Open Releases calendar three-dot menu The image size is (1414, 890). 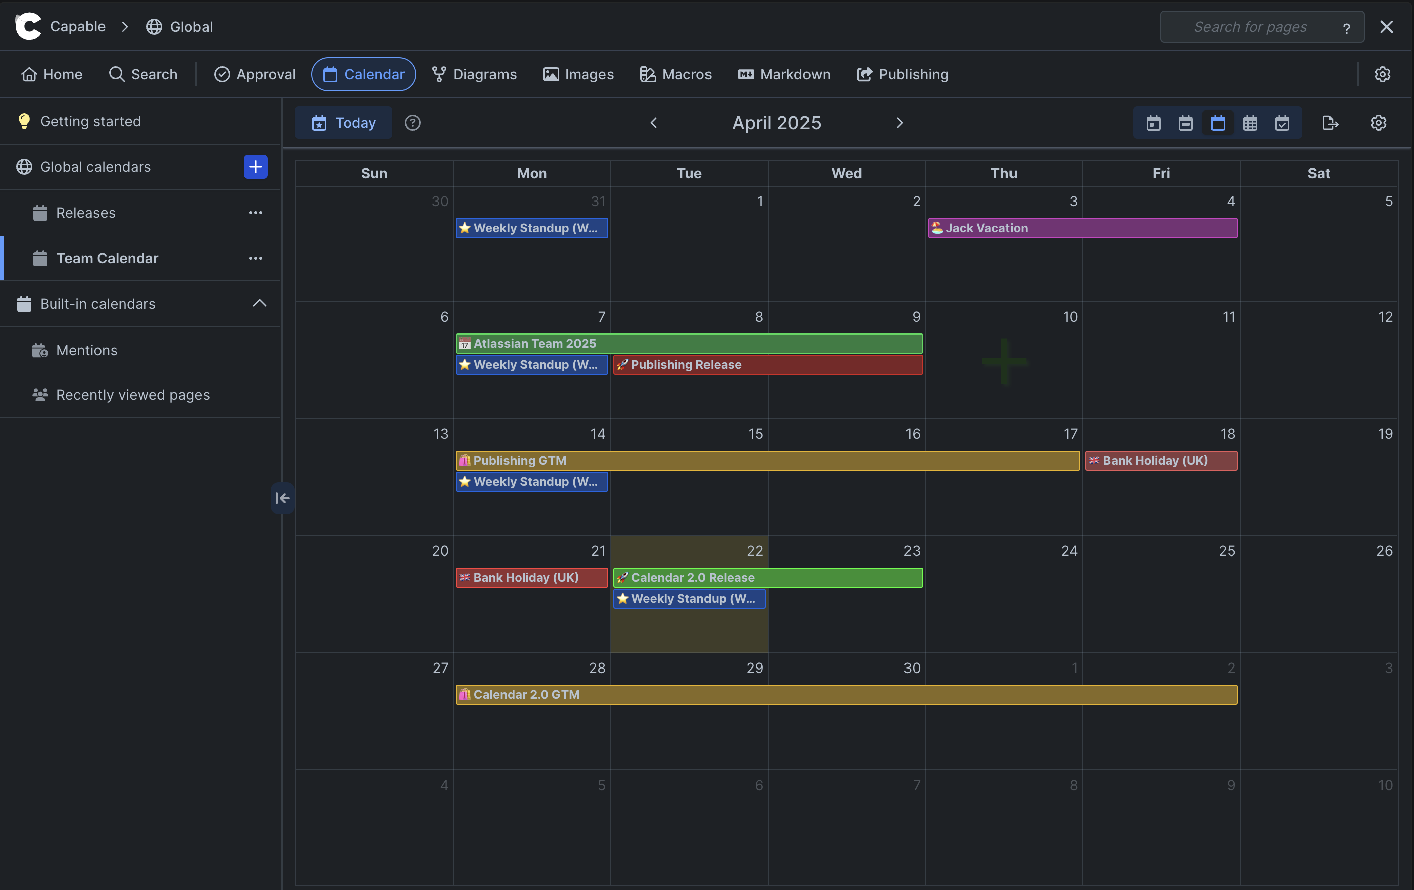[x=255, y=213]
